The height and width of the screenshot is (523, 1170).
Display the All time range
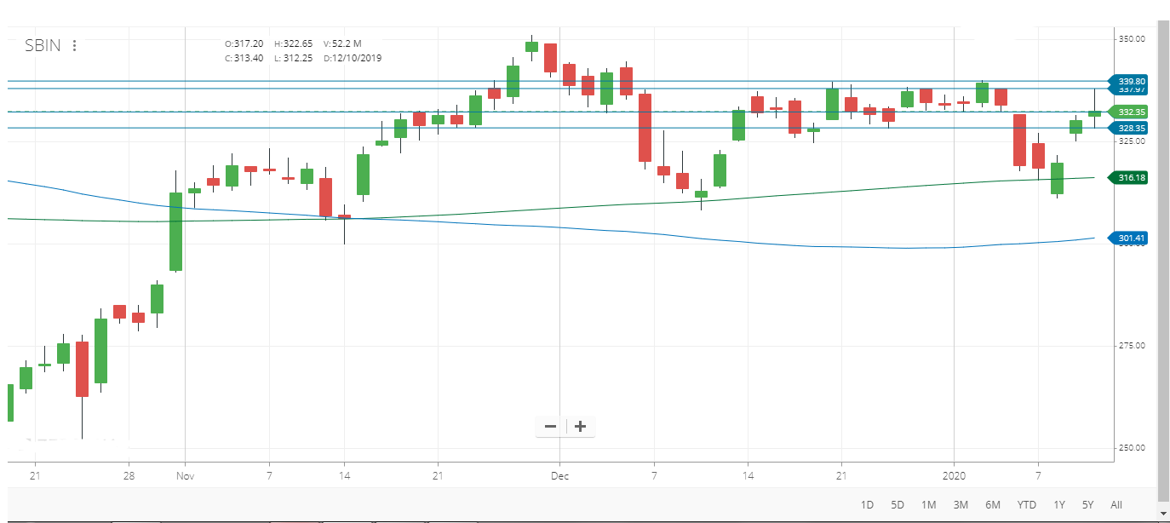click(x=1116, y=505)
